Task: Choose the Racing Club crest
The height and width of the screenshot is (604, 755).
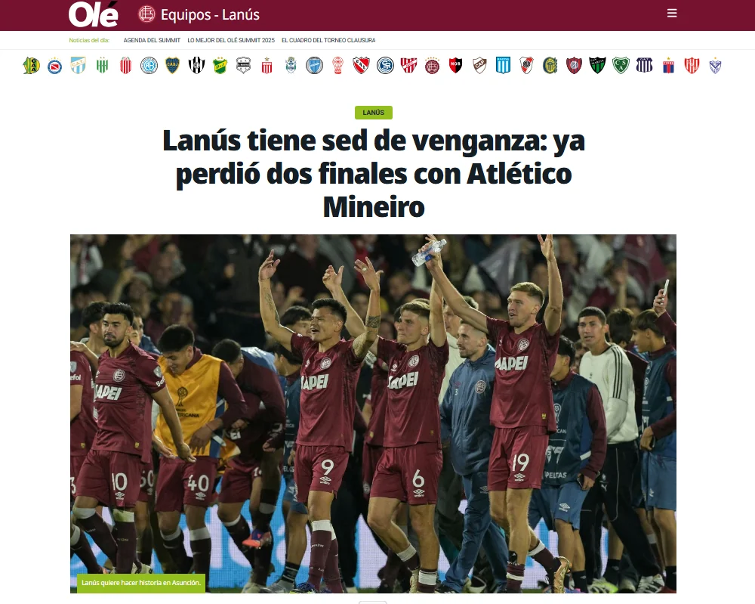Action: coord(503,65)
